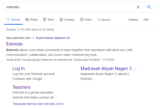Expand the Lainnya menu
The image size is (160, 108).
coord(104,19)
